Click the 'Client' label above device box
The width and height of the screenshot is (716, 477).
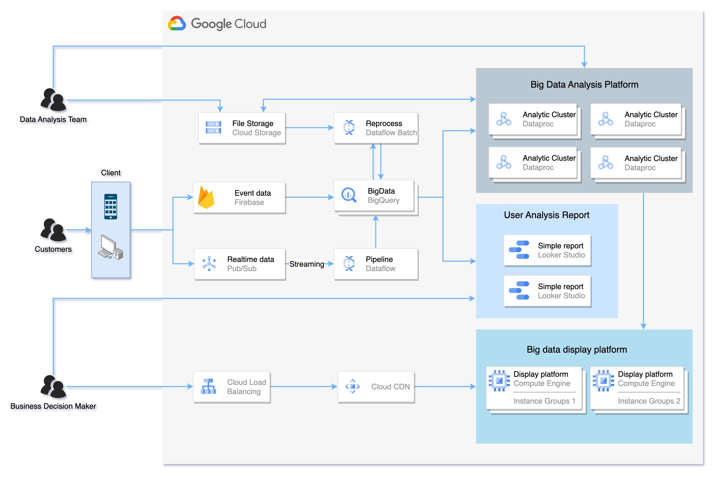pyautogui.click(x=111, y=173)
